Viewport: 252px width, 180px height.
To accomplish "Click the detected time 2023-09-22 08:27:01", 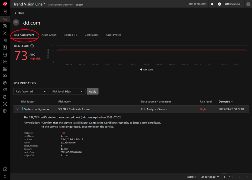I will (x=231, y=109).
